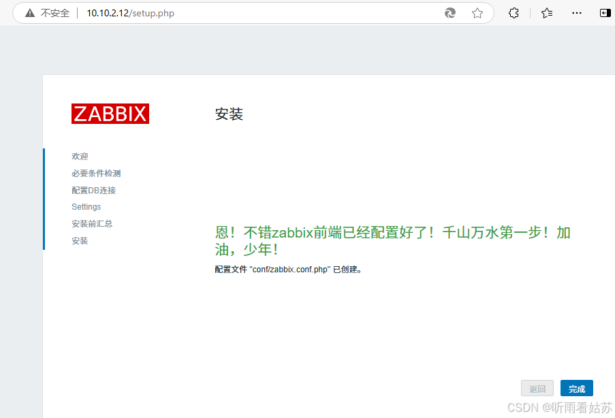Select the 配置DB连接 setup step
The image size is (615, 418).
tap(94, 190)
